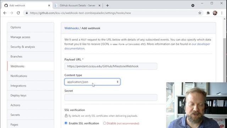This screenshot has height=128, width=227.
Task: Close the Add webhook tab
Action: (49, 6)
